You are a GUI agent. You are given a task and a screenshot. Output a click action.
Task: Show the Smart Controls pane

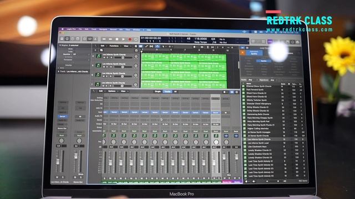[85, 39]
